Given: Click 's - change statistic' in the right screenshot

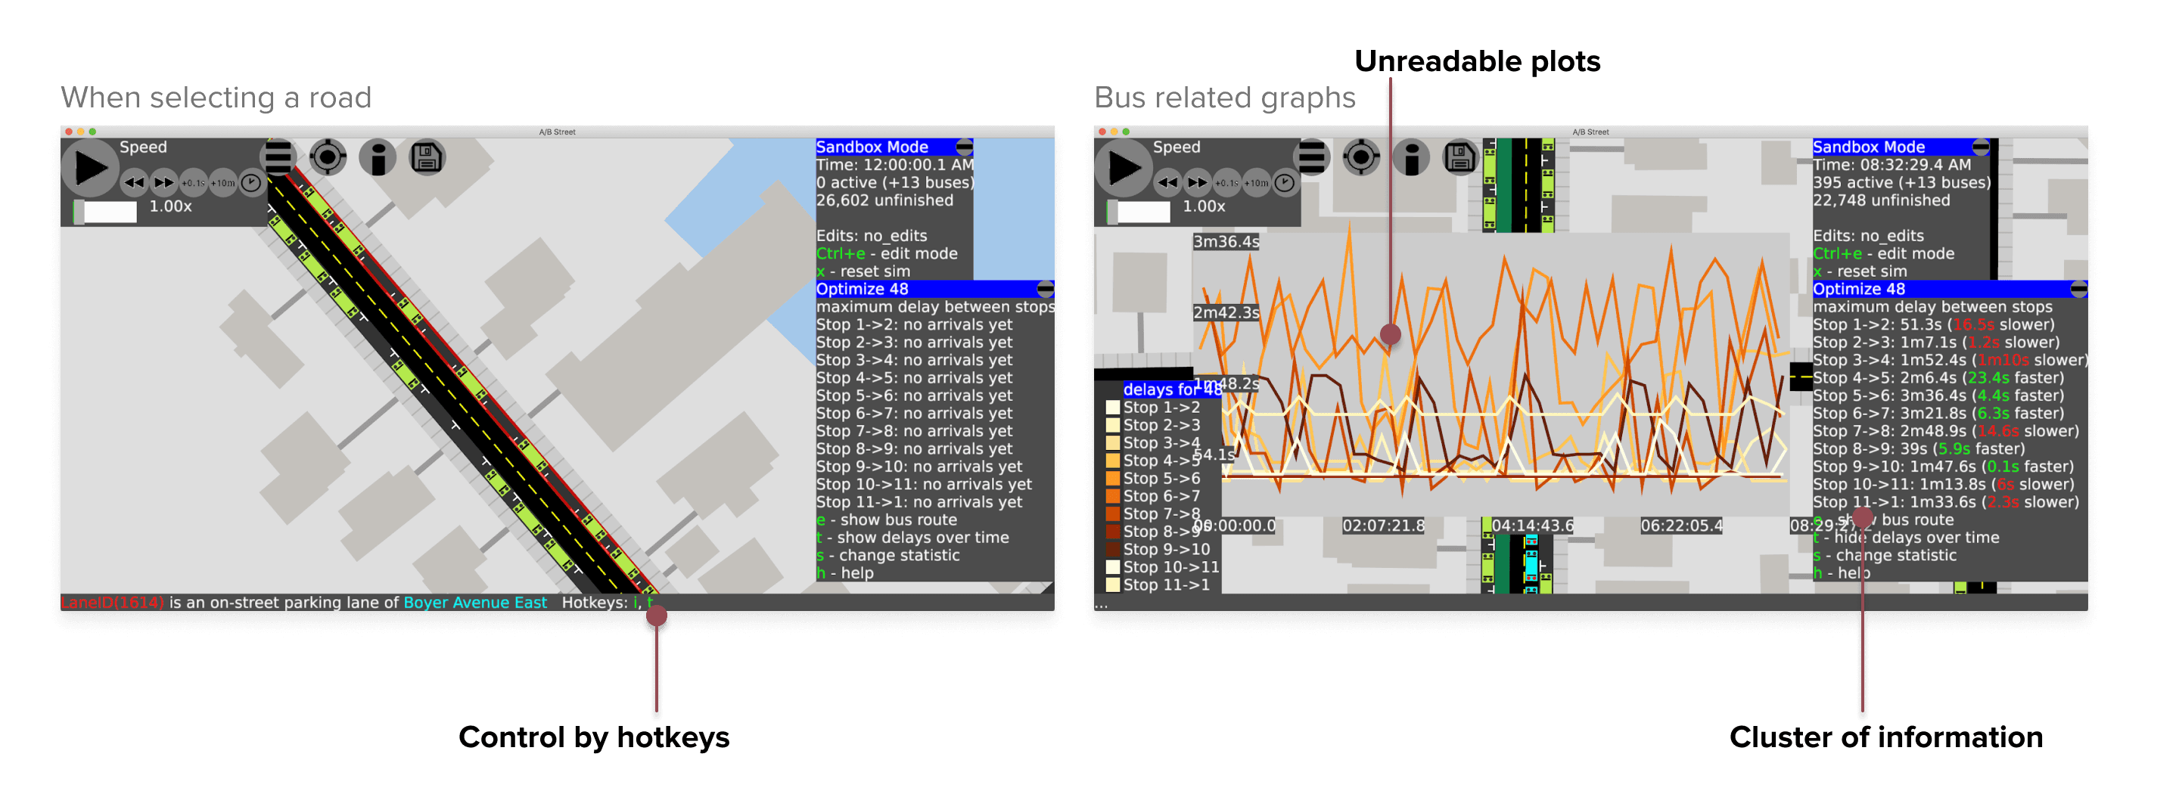Looking at the screenshot, I should pyautogui.click(x=1885, y=555).
